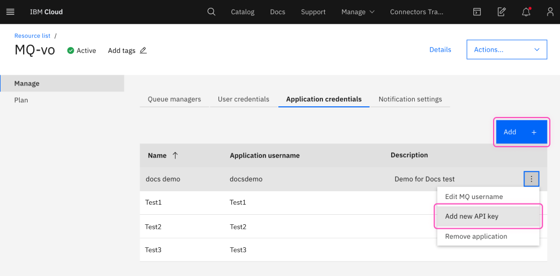Click the pencil icon beside Add tags

pos(143,51)
